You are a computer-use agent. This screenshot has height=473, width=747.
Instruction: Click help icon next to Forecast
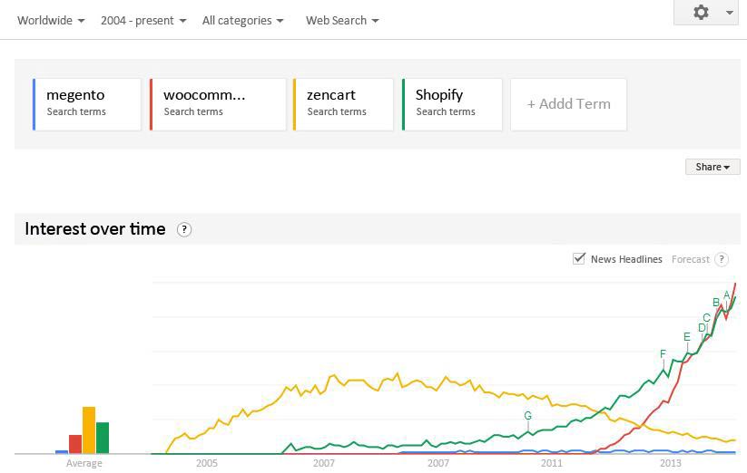click(x=722, y=259)
